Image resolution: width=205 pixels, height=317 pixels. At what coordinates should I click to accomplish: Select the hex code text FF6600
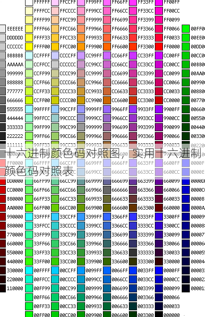click(x=120, y=47)
